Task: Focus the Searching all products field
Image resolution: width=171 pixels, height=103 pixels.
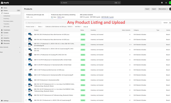Action: [93, 23]
